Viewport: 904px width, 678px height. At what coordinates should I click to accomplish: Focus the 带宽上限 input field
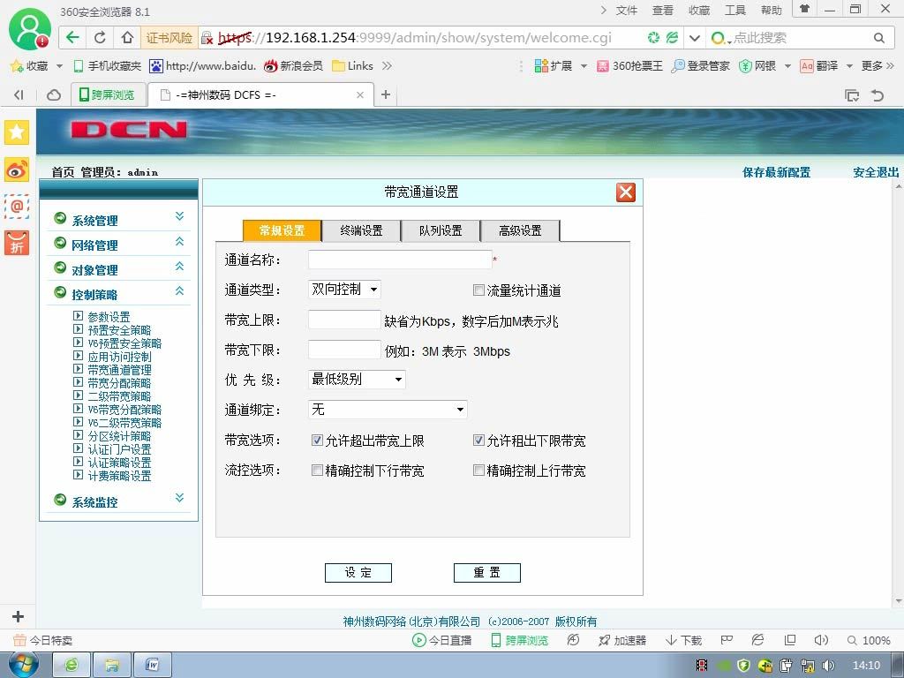pos(344,320)
